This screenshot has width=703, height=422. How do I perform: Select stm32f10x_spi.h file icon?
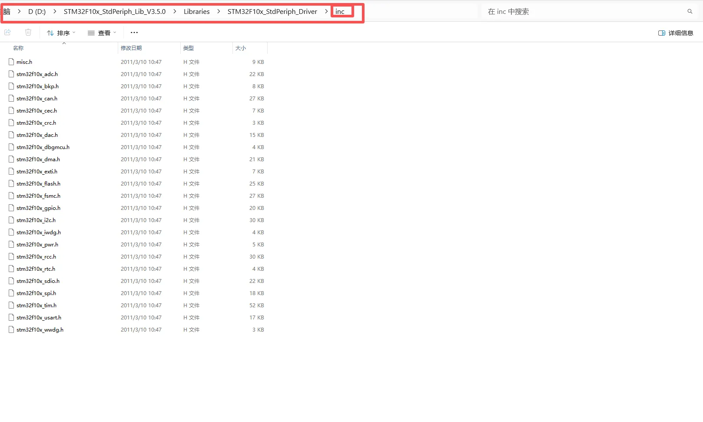(x=11, y=293)
